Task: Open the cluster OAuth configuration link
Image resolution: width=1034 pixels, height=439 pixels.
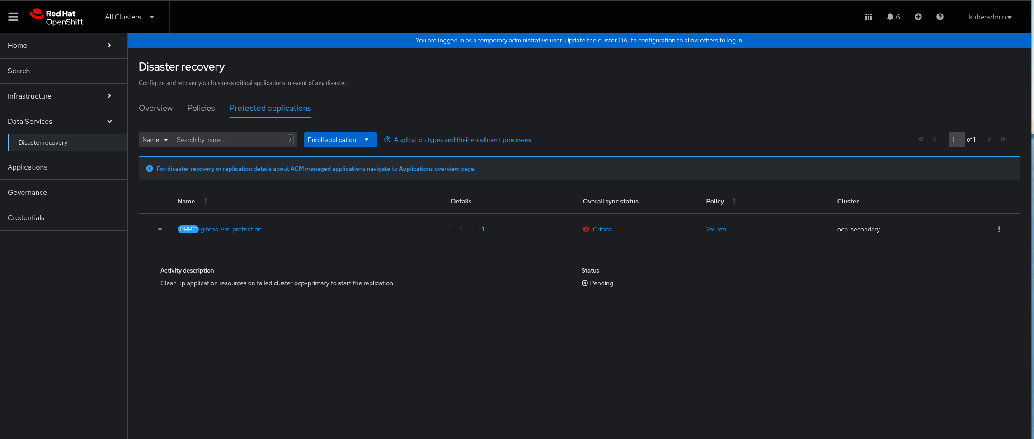Action: (636, 40)
